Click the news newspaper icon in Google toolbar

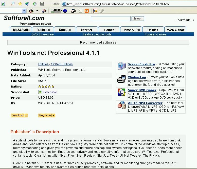pyautogui.click(x=44, y=11)
